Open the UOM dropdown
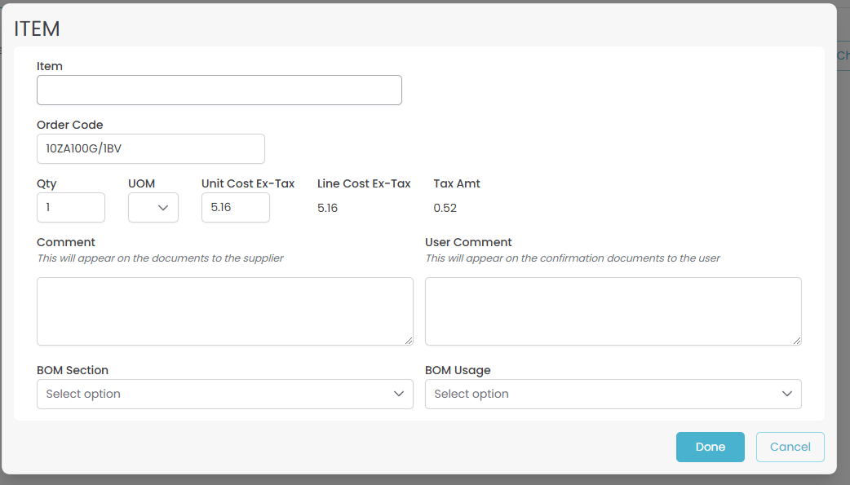This screenshot has height=485, width=850. pyautogui.click(x=153, y=208)
